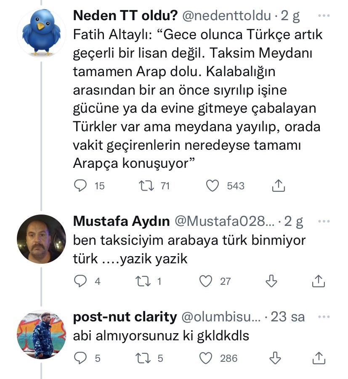Like Mustafa Aydın's reply
The image size is (348, 379).
[206, 281]
